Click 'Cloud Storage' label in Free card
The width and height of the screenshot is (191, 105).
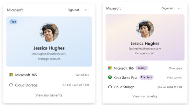click(x=26, y=85)
